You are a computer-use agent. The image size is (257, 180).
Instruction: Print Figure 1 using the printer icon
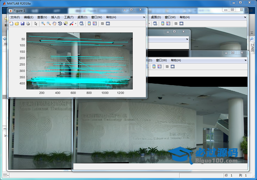point(28,24)
